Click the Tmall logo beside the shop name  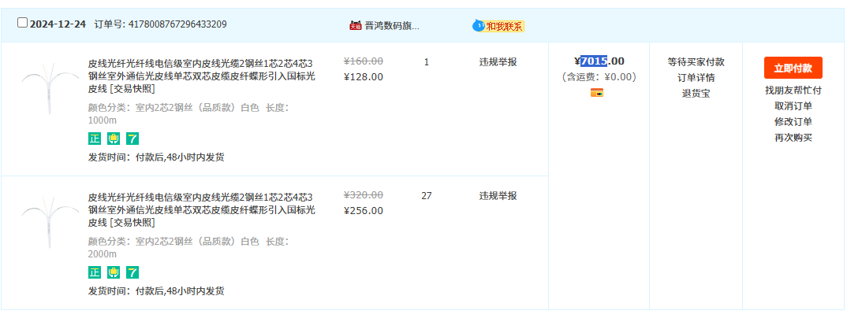pos(356,26)
